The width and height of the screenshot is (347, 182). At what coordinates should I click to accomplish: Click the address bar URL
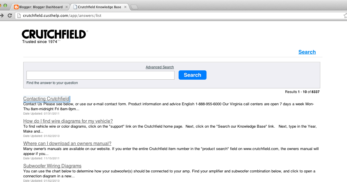(62, 15)
